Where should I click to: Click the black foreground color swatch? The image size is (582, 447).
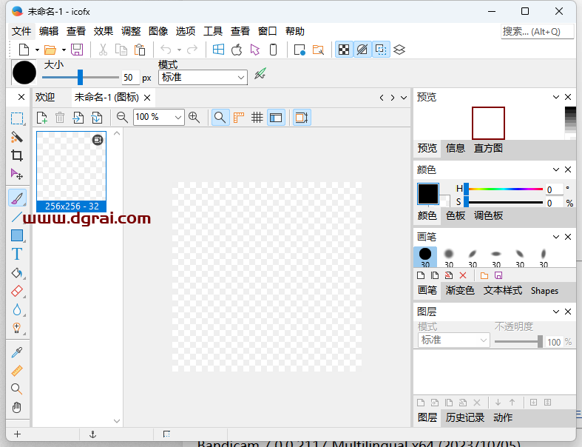[428, 194]
